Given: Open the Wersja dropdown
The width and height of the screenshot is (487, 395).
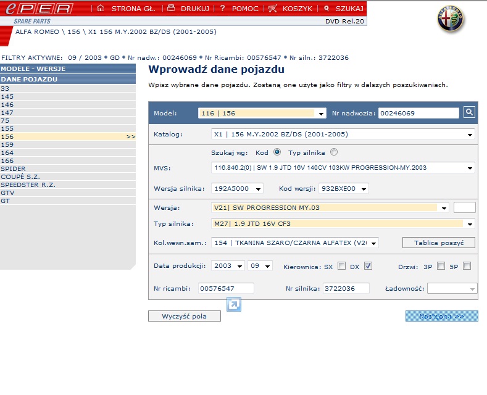Looking at the screenshot, I should coord(330,208).
